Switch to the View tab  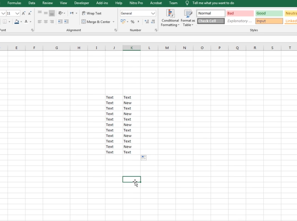tap(64, 3)
